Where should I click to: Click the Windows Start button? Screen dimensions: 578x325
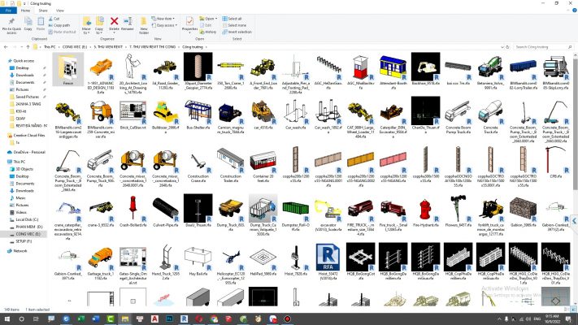[x=7, y=318]
